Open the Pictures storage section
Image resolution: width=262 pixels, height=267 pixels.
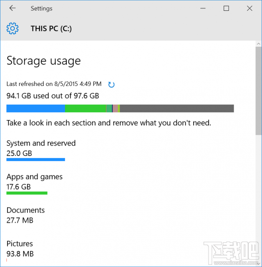click(x=20, y=244)
